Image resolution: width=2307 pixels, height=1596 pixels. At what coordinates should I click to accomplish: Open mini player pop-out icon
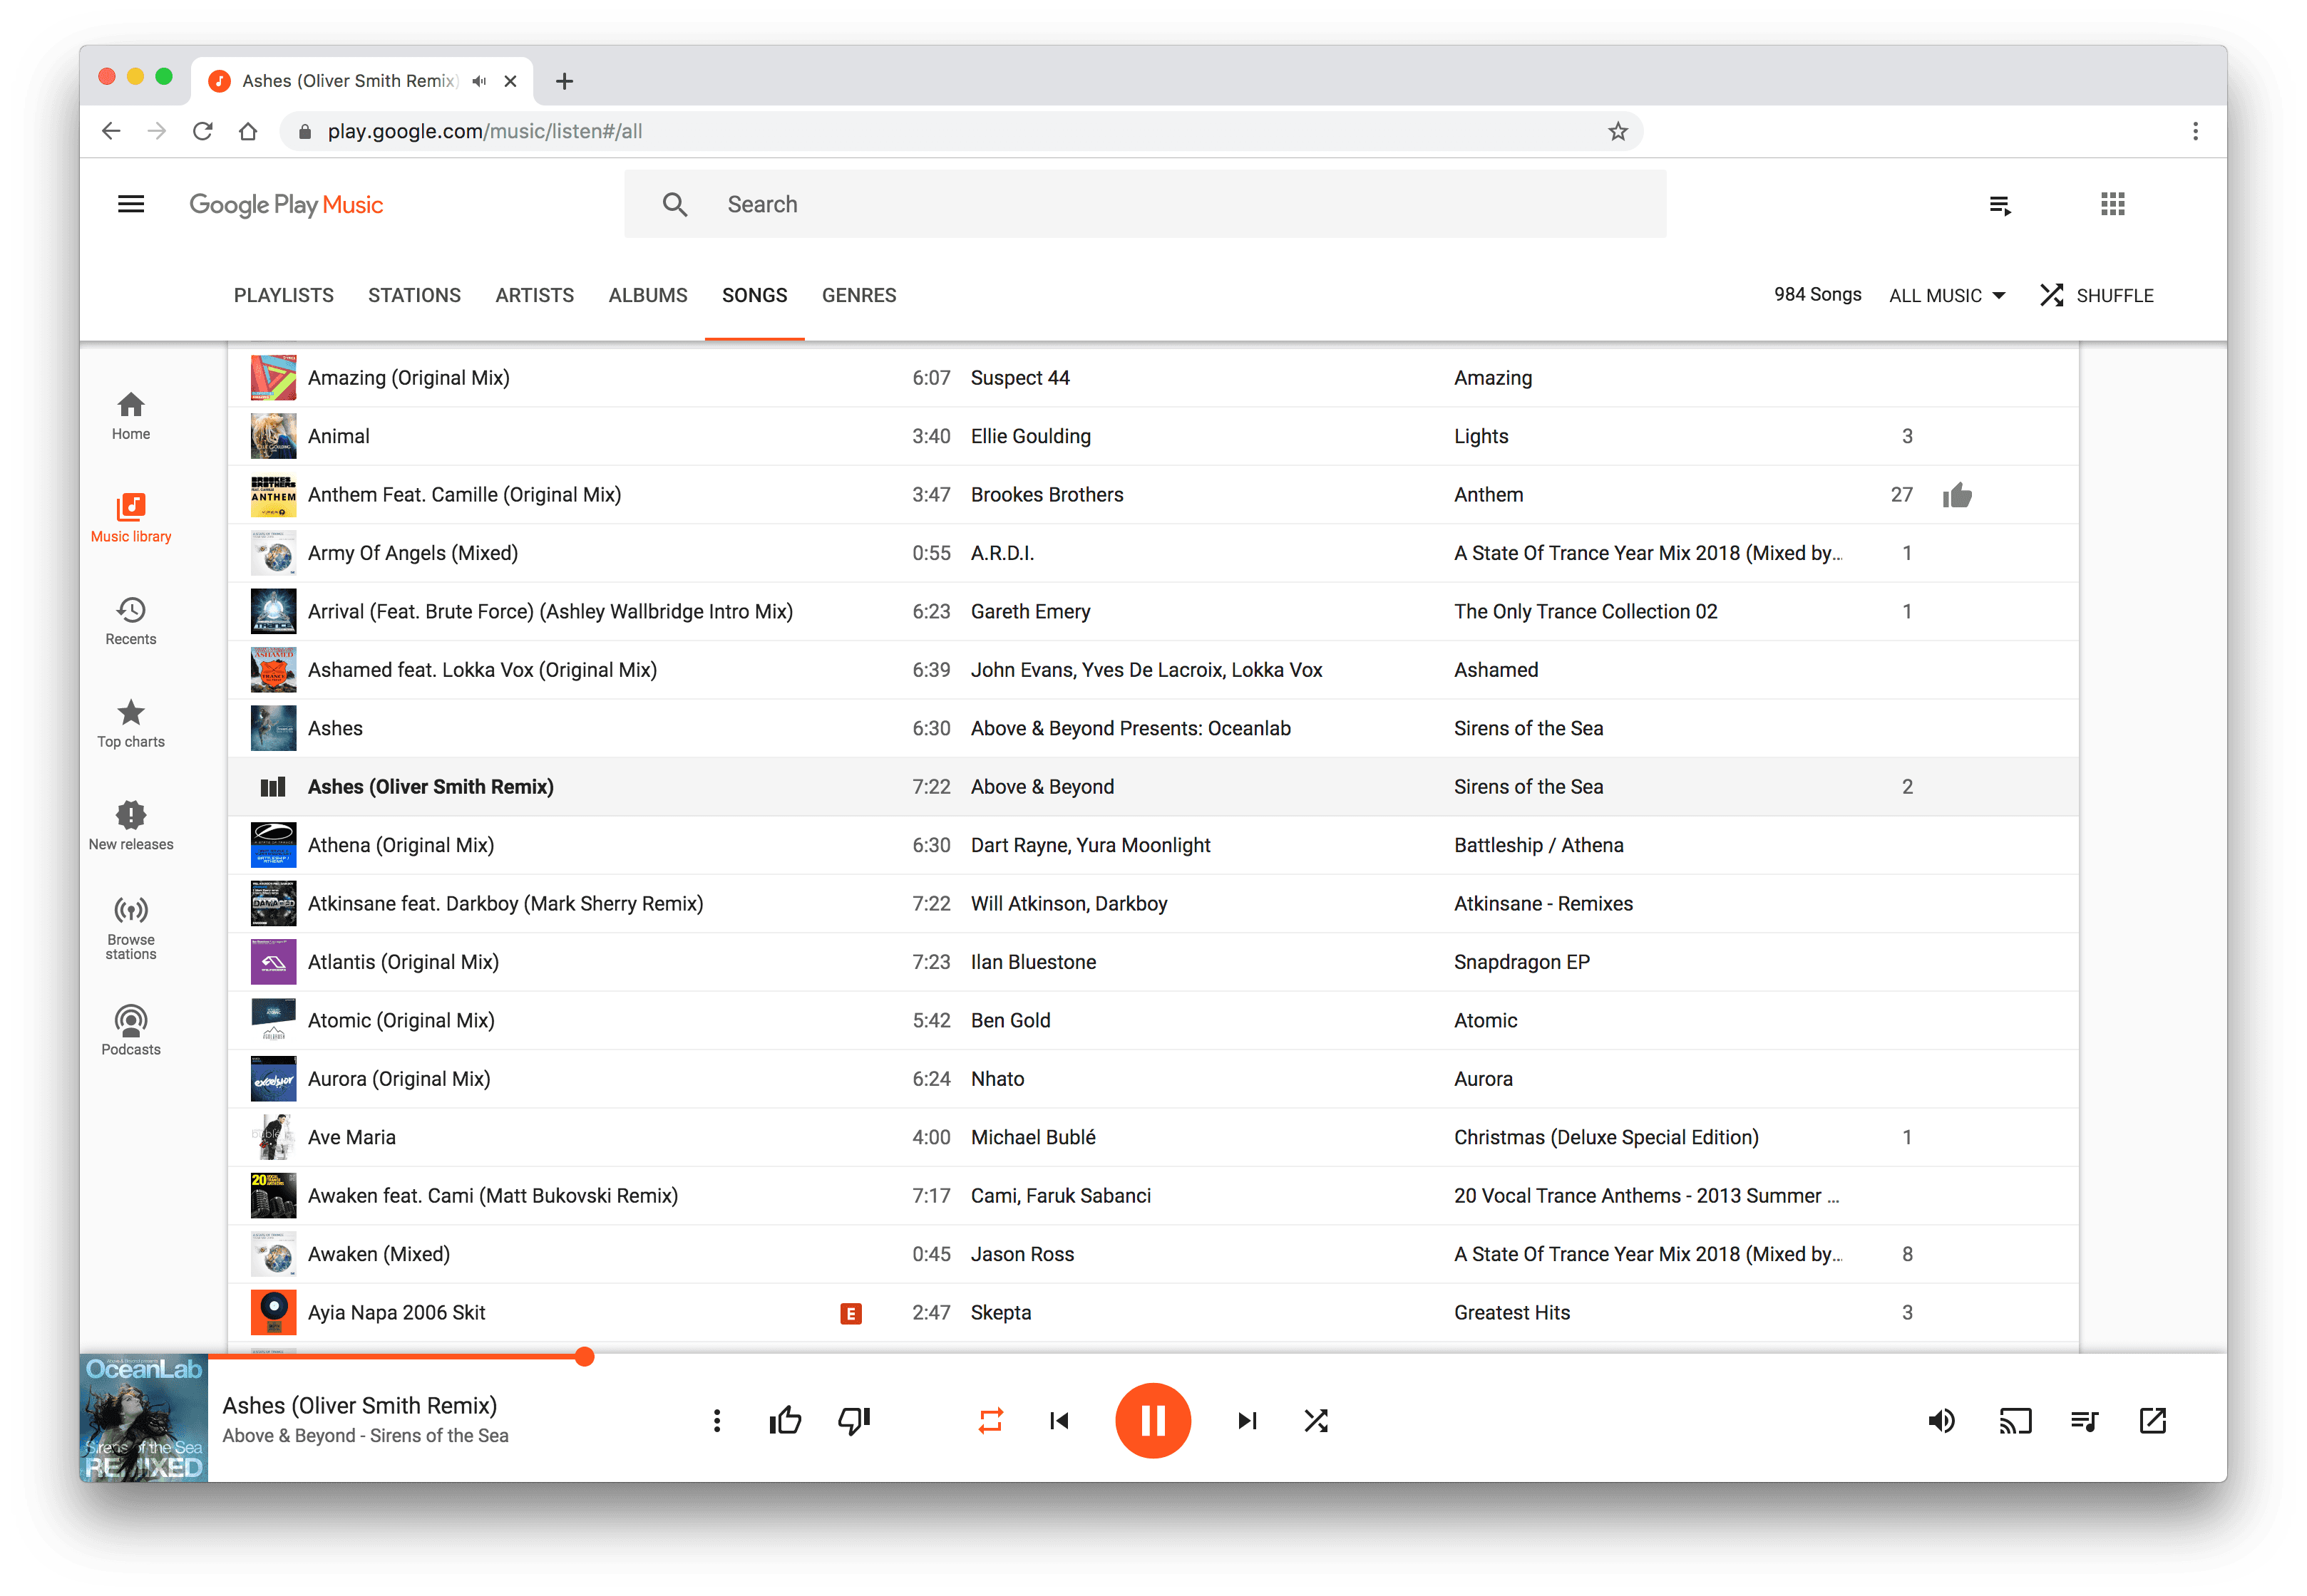tap(2152, 1420)
